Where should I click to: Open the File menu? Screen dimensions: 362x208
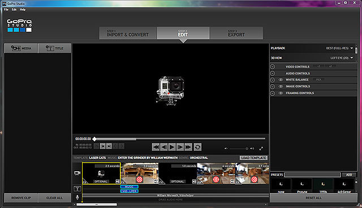pyautogui.click(x=6, y=10)
